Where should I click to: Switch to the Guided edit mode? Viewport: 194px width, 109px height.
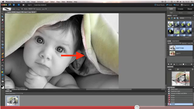190,13
